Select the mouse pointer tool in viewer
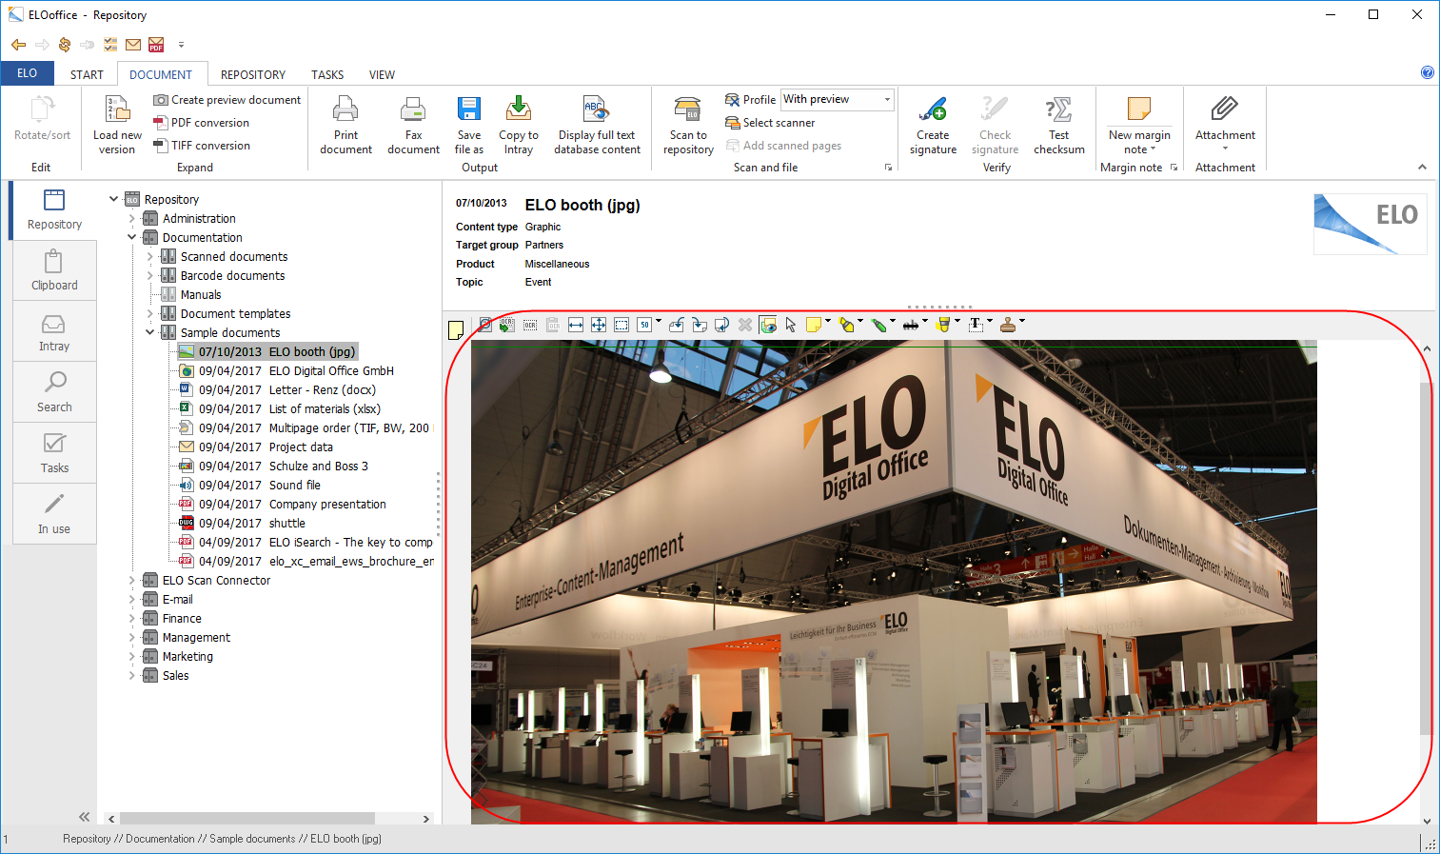The width and height of the screenshot is (1440, 854). pos(791,325)
